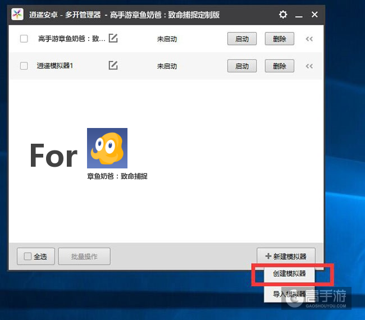Toggle the 全选 select-all checkbox
The width and height of the screenshot is (365, 320).
[x=28, y=257]
